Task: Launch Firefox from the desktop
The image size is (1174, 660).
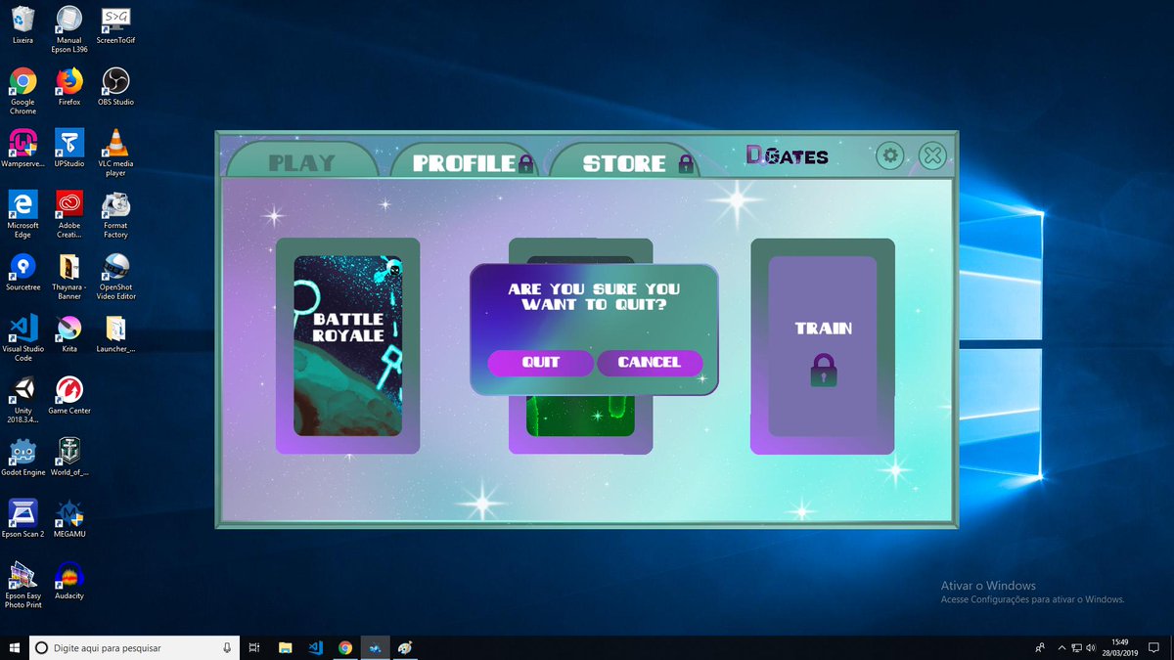Action: point(68,87)
